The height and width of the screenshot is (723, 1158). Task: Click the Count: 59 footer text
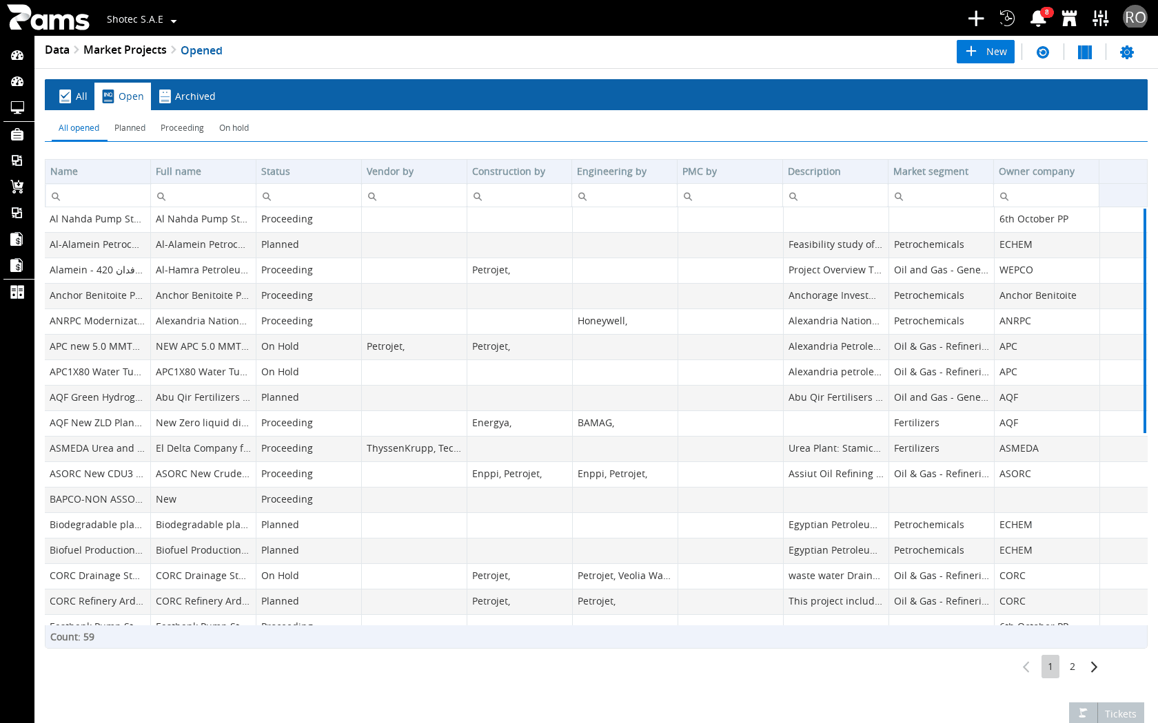tap(72, 637)
